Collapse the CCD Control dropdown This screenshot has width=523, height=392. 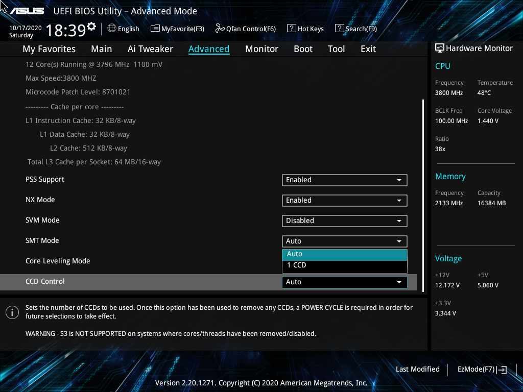click(x=345, y=282)
